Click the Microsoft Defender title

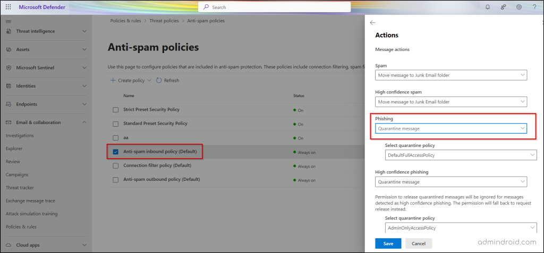click(x=42, y=7)
